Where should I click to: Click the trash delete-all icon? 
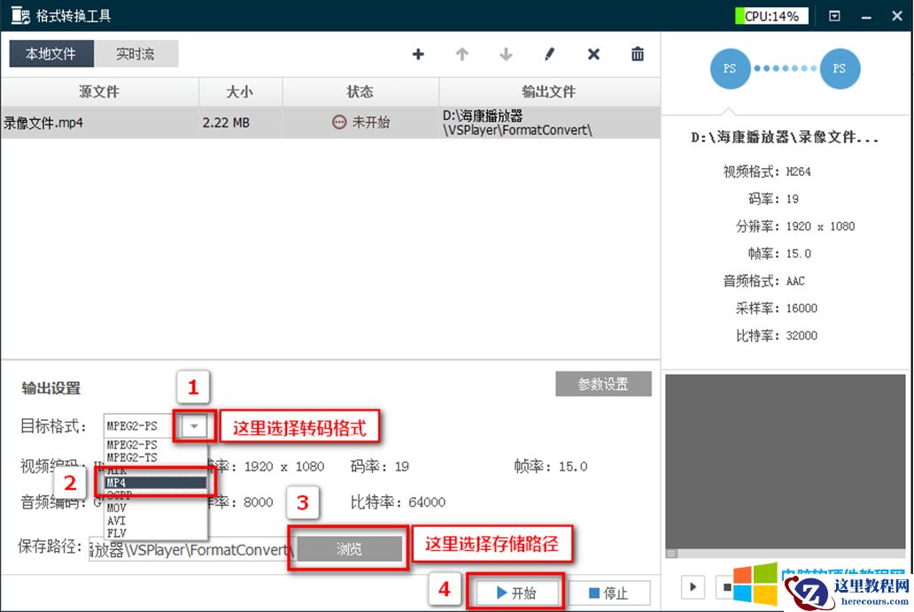click(x=637, y=54)
